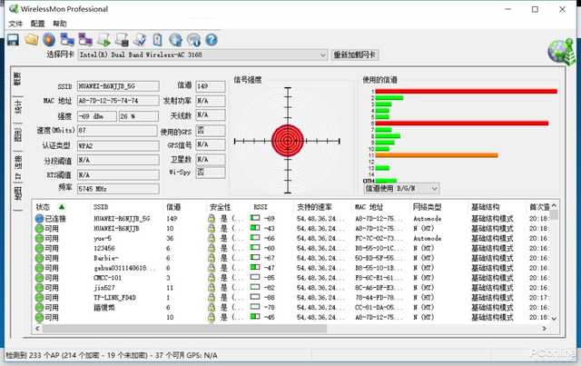
Task: Click the export icon with green arrow
Action: tap(103, 40)
